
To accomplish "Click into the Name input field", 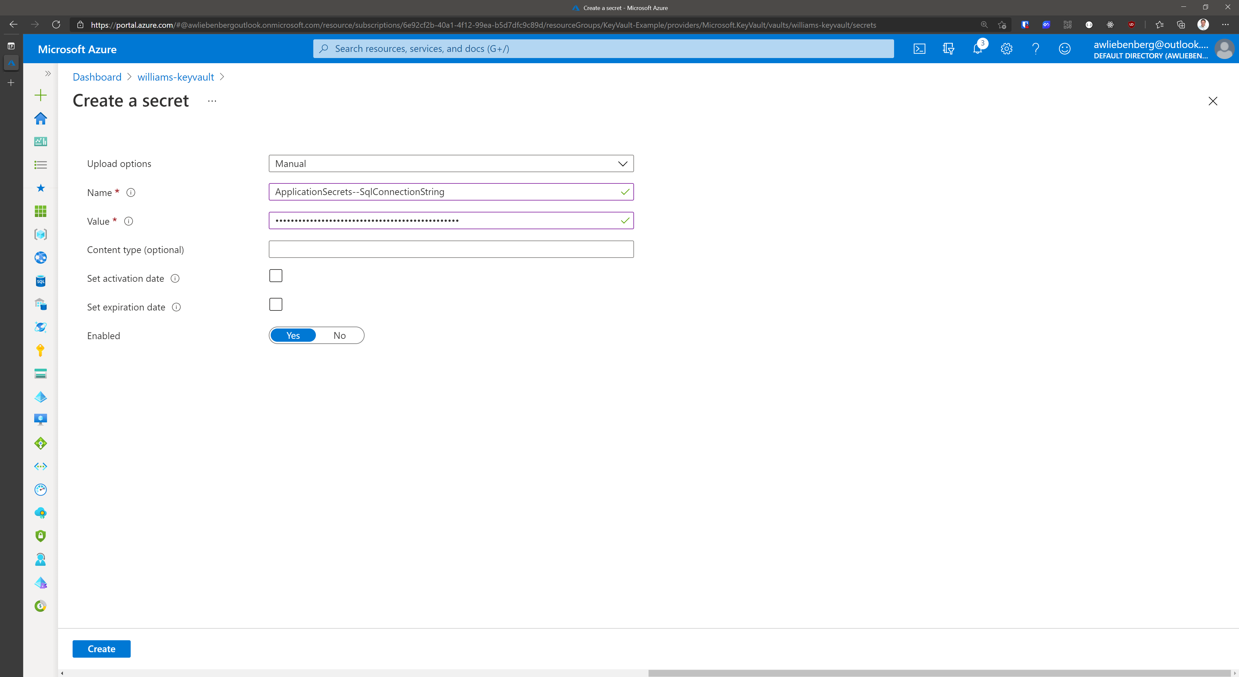I will (451, 192).
